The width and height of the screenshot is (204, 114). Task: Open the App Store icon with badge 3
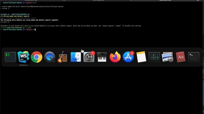click(128, 57)
